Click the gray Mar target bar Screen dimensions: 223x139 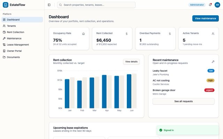click(x=97, y=92)
